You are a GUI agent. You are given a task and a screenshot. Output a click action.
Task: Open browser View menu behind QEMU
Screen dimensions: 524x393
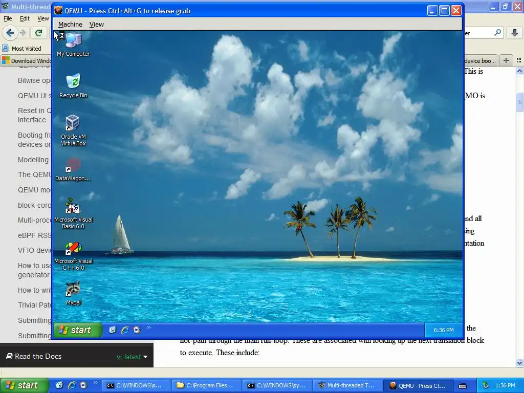pos(43,19)
